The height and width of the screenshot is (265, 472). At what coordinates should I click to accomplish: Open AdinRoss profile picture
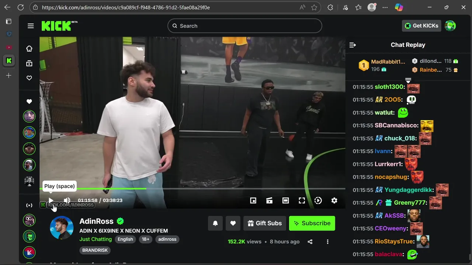point(62,228)
